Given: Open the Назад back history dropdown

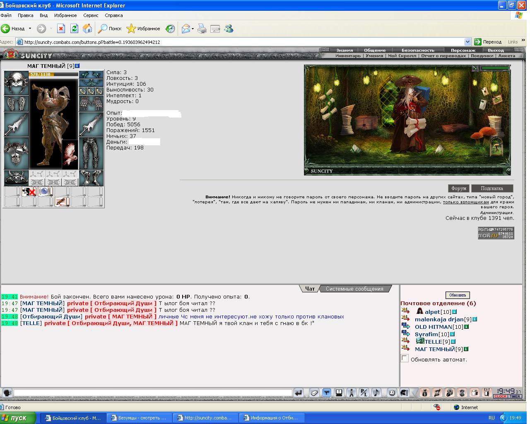Looking at the screenshot, I should [x=30, y=29].
